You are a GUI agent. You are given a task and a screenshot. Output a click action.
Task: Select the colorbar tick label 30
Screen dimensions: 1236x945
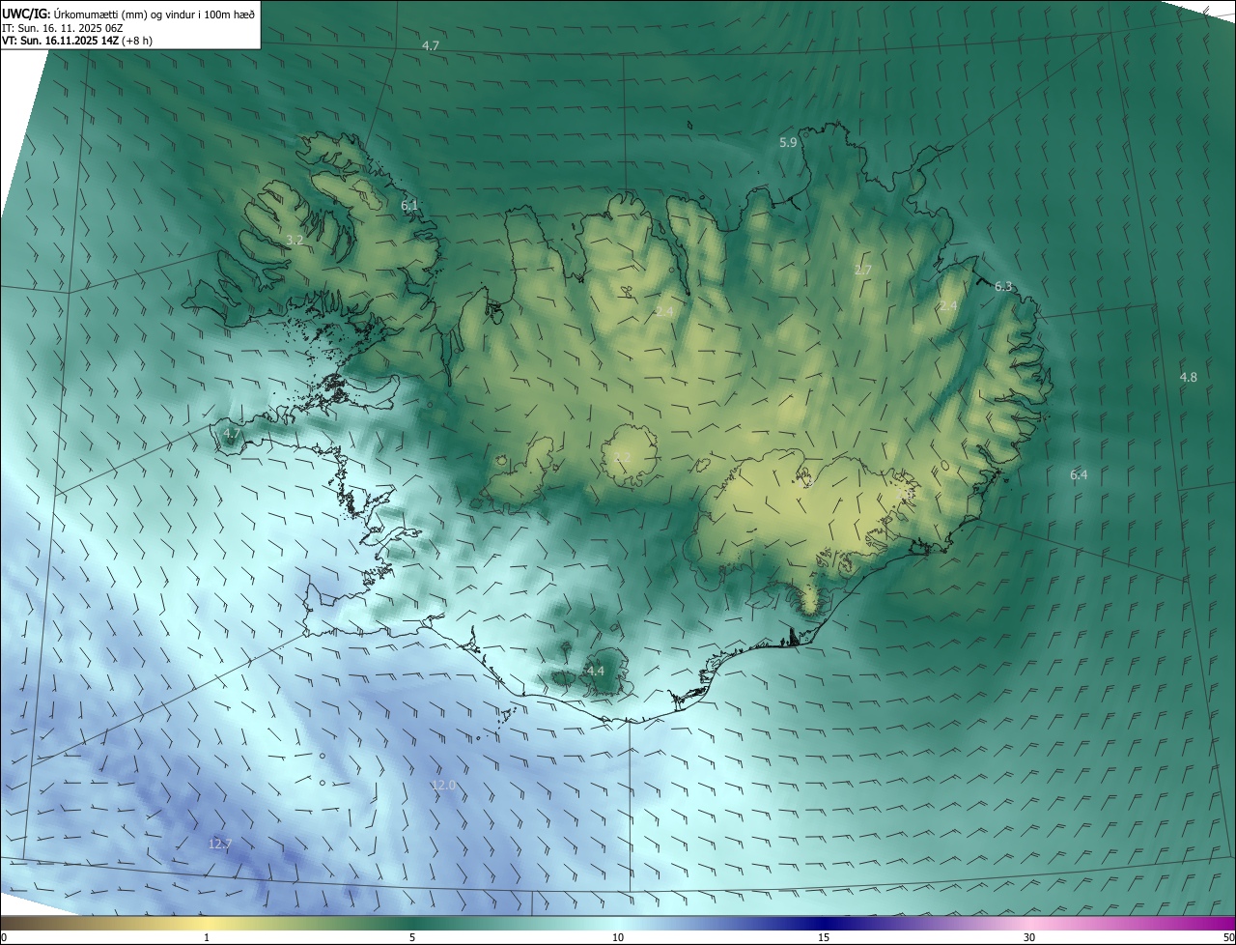coord(1029,937)
